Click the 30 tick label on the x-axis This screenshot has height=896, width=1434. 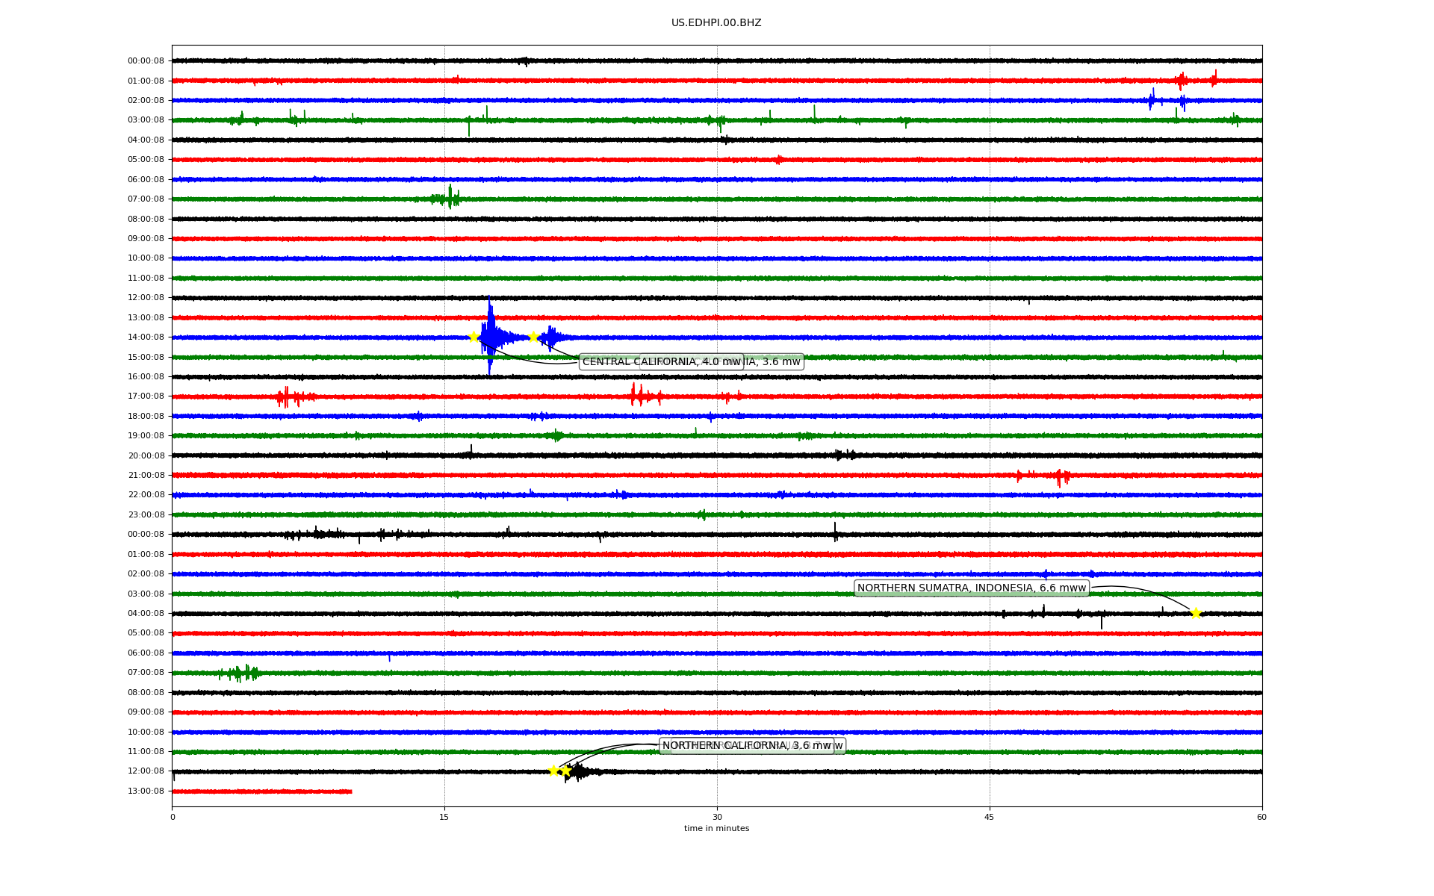pos(717,817)
